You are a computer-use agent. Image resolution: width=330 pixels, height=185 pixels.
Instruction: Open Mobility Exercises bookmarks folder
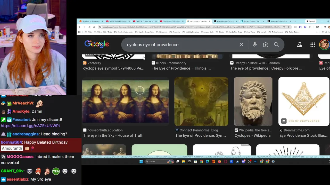point(191,32)
